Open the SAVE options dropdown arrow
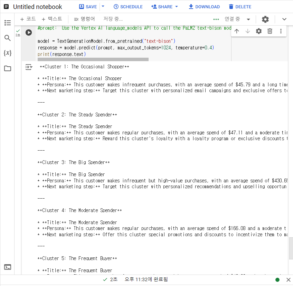 pos(103,7)
